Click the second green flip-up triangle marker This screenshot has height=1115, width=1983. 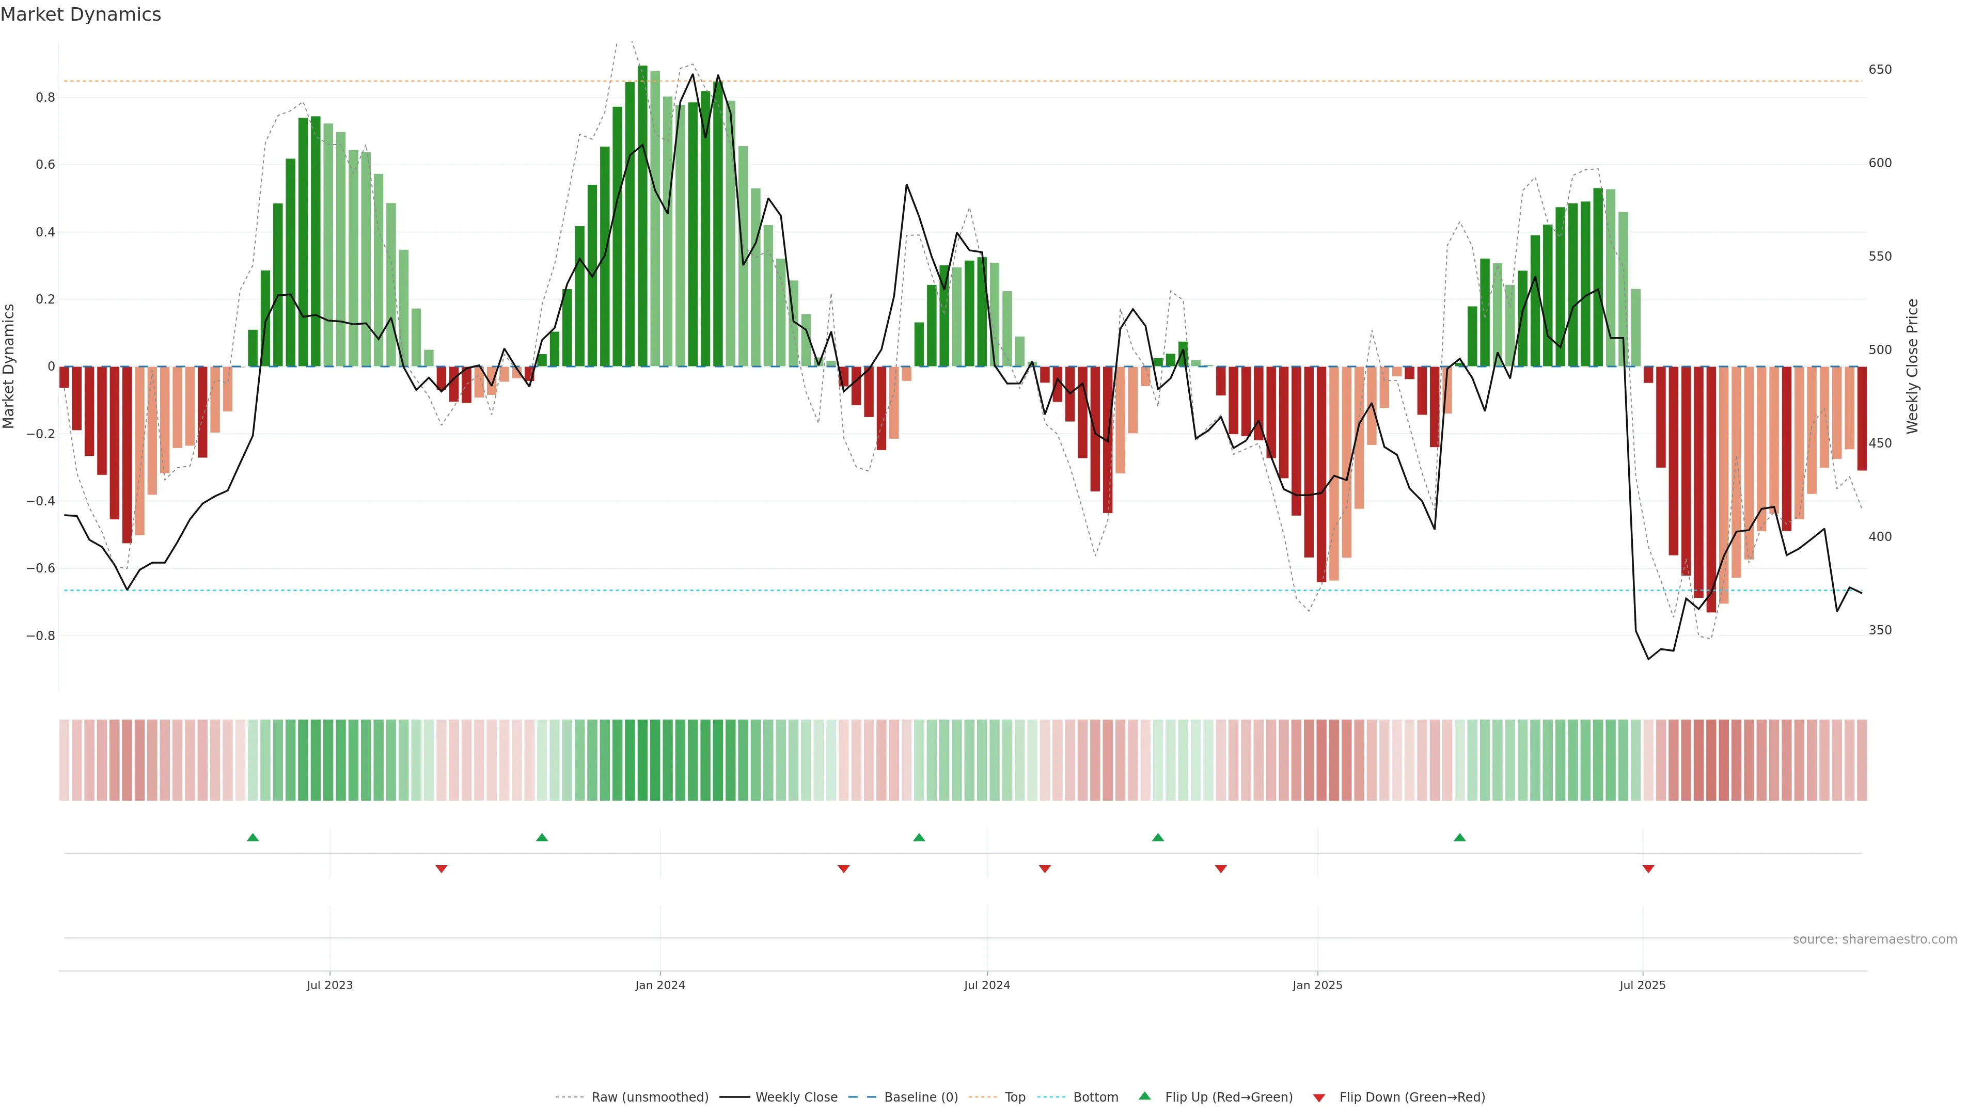coord(542,837)
